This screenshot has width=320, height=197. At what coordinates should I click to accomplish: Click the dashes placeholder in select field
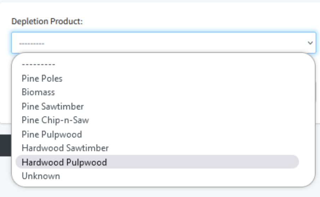click(32, 43)
